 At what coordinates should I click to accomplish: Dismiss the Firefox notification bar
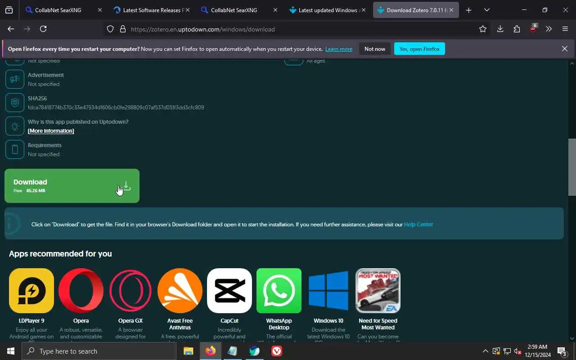click(x=565, y=49)
